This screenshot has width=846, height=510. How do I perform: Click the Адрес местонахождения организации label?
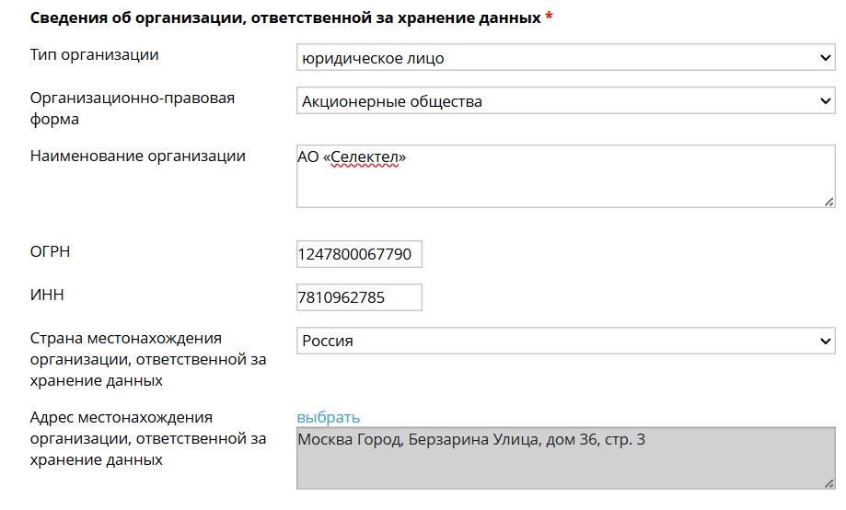[x=148, y=438]
